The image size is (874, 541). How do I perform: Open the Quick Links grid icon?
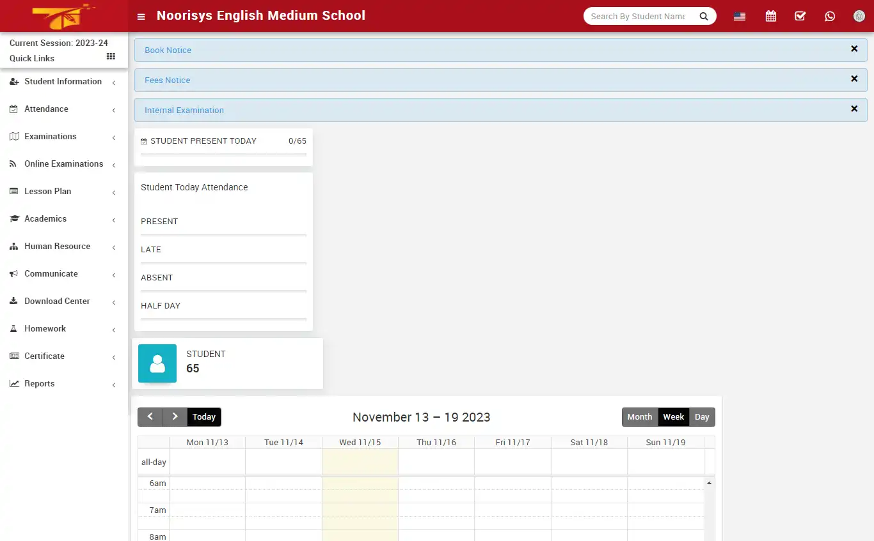(x=110, y=57)
